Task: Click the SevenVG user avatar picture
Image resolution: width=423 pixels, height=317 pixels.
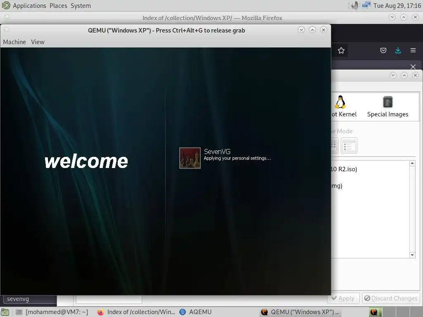Action: point(190,158)
